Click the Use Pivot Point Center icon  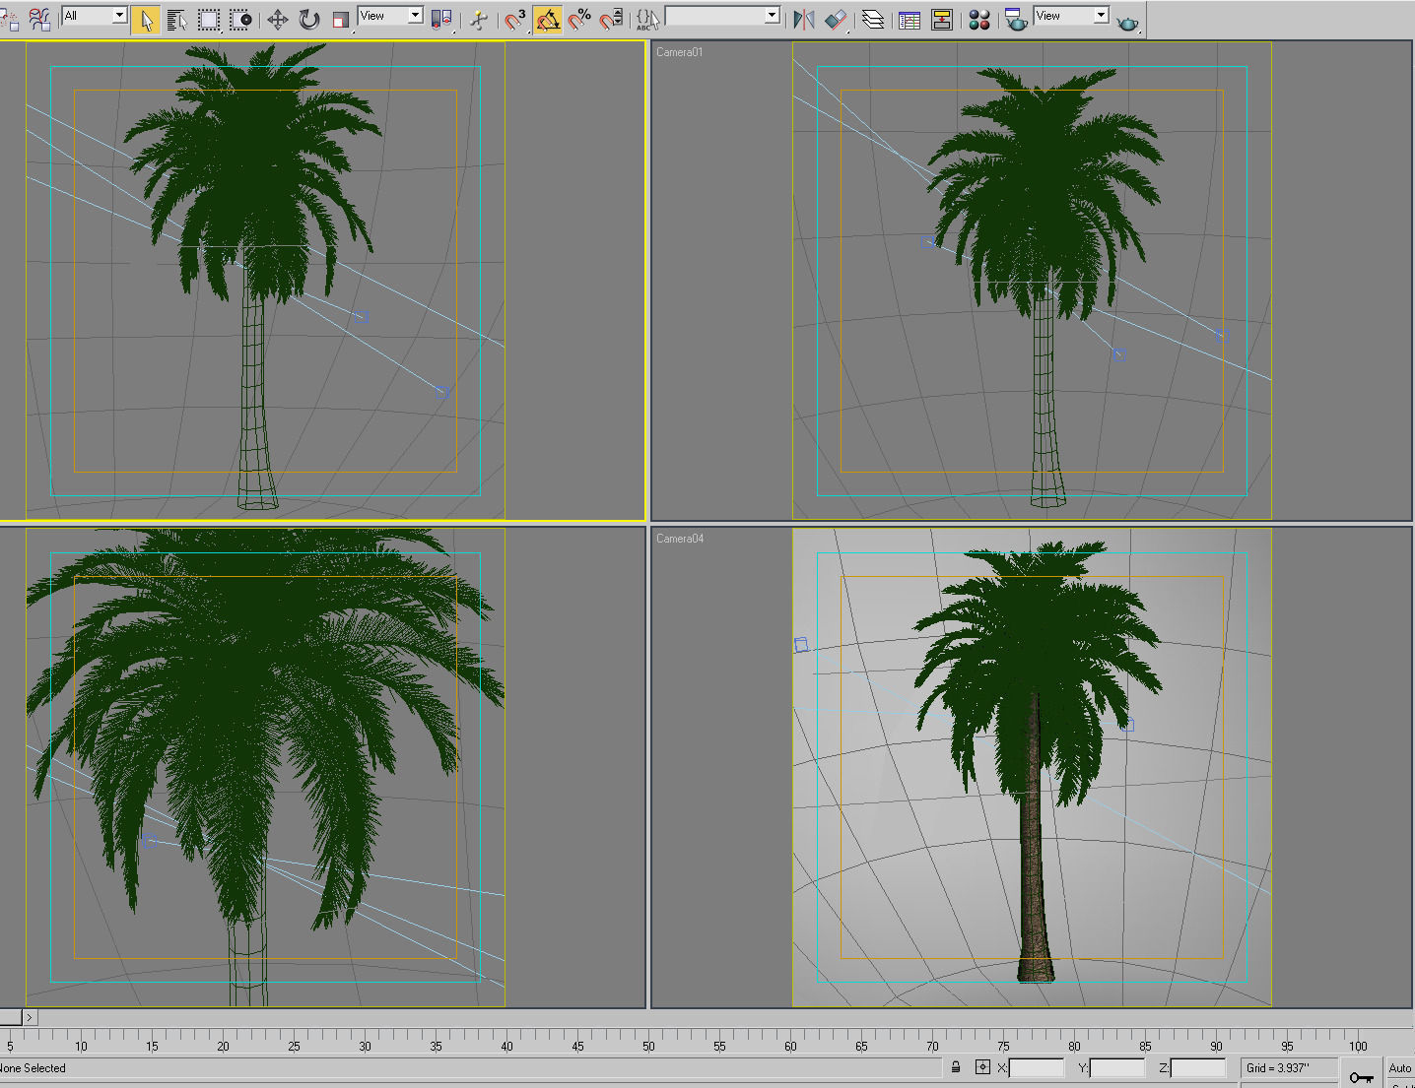click(x=441, y=20)
